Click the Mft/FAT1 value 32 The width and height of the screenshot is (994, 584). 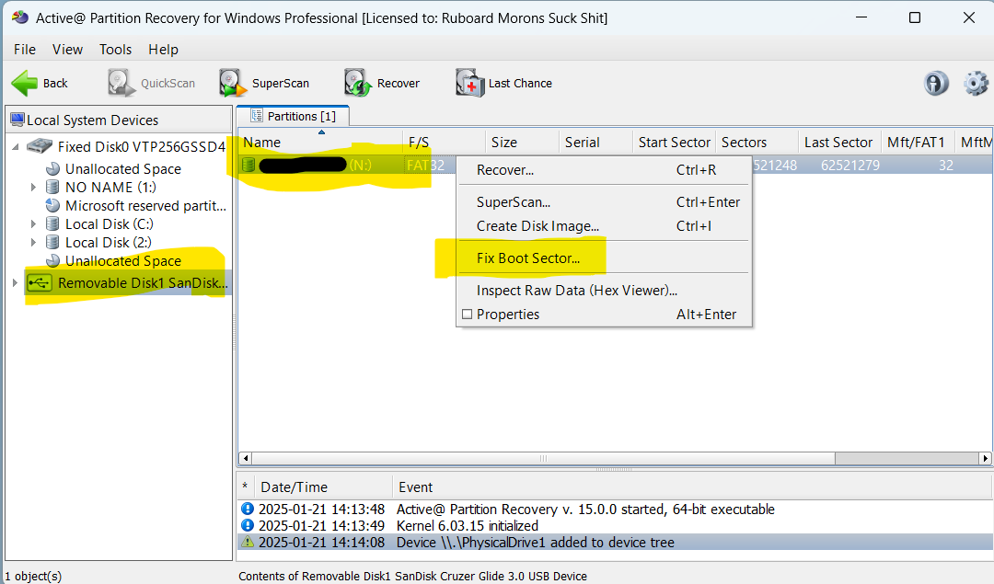coord(946,166)
